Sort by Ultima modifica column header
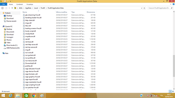Screen dimensions: 175x98 point(61,12)
